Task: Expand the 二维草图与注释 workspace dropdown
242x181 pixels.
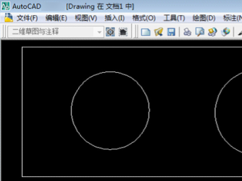Action: (x=99, y=32)
